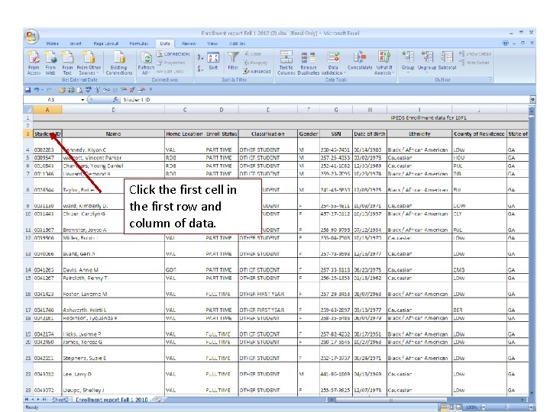
Task: Open the Page Layout ribbon tab
Action: [106, 43]
